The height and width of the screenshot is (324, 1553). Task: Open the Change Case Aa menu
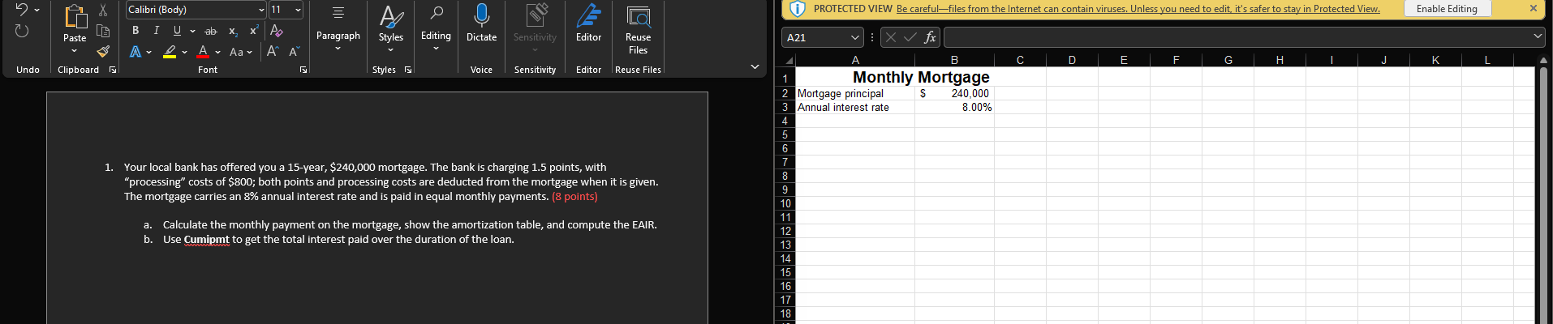(x=241, y=52)
